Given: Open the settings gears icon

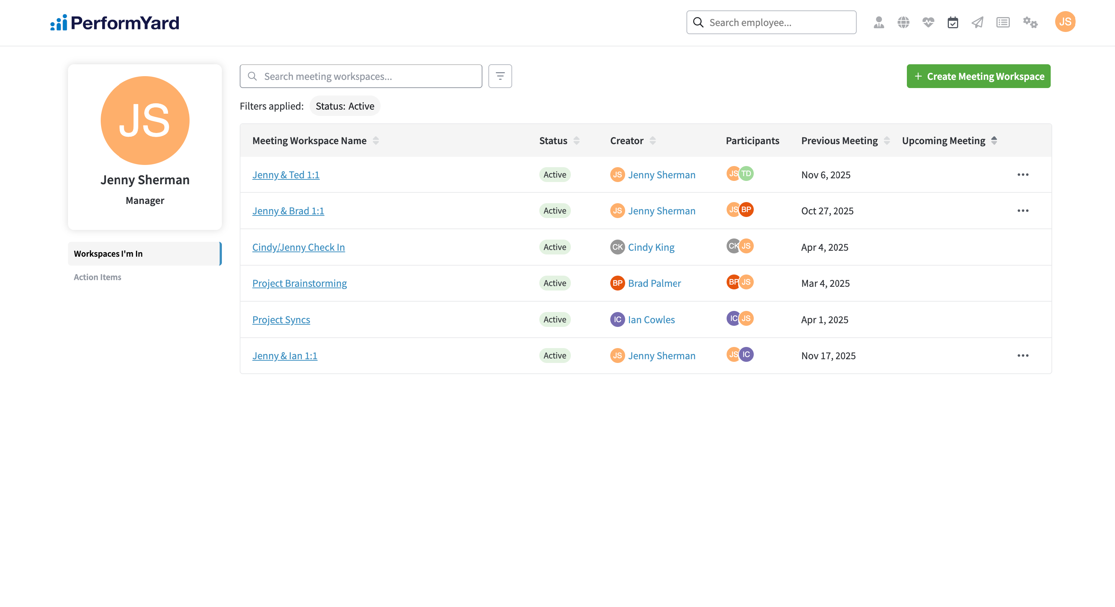Looking at the screenshot, I should click(x=1030, y=23).
